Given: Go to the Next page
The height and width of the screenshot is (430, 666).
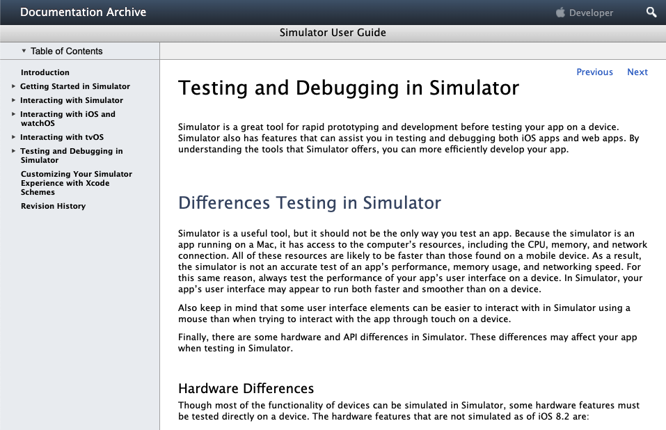Looking at the screenshot, I should [x=637, y=72].
